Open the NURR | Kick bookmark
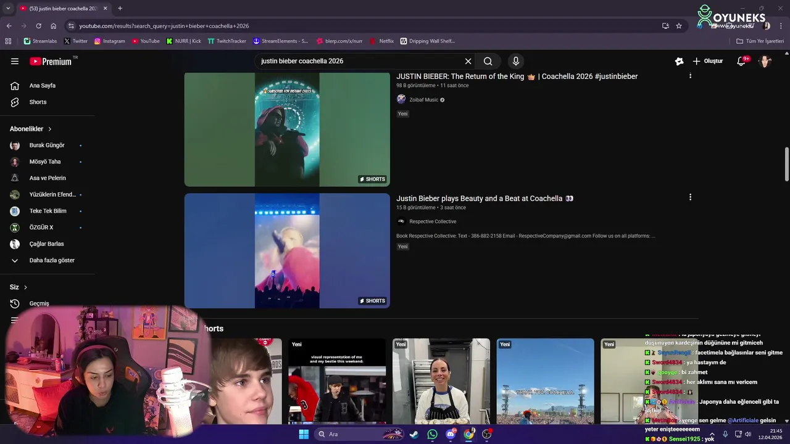The image size is (790, 444). [183, 41]
